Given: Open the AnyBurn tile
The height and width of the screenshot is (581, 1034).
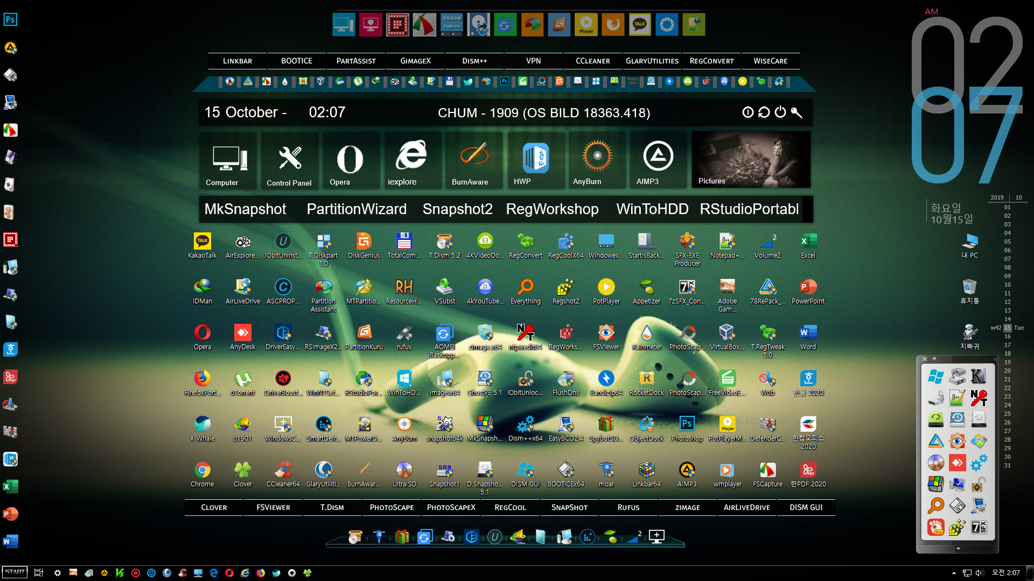Looking at the screenshot, I should [597, 160].
